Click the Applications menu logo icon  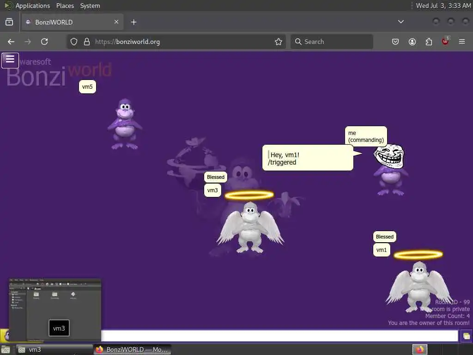pos(9,6)
